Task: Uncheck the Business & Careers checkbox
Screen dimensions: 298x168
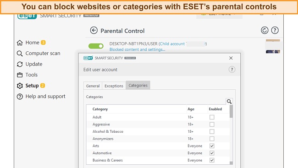Action: point(212,160)
